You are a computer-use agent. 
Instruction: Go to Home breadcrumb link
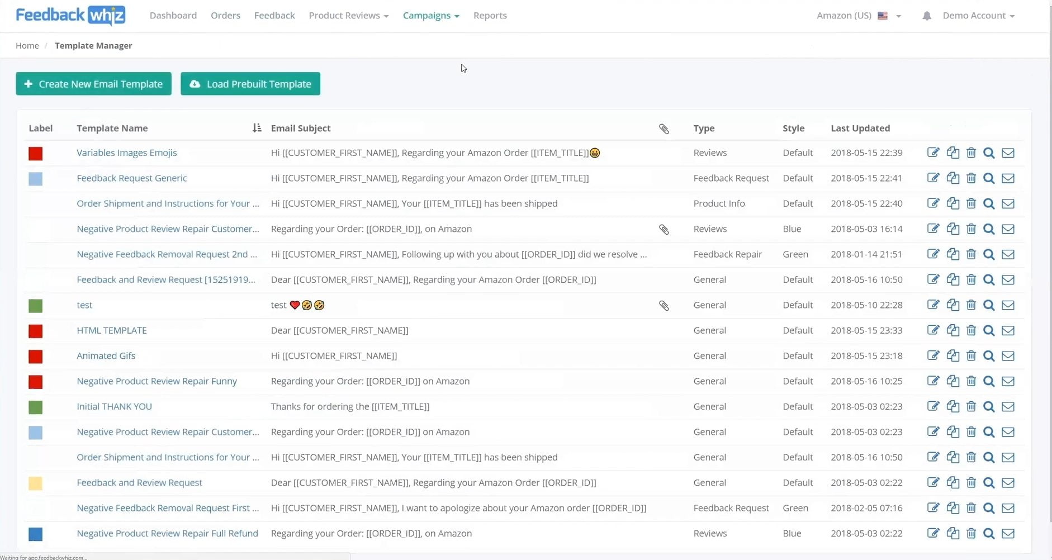(27, 46)
